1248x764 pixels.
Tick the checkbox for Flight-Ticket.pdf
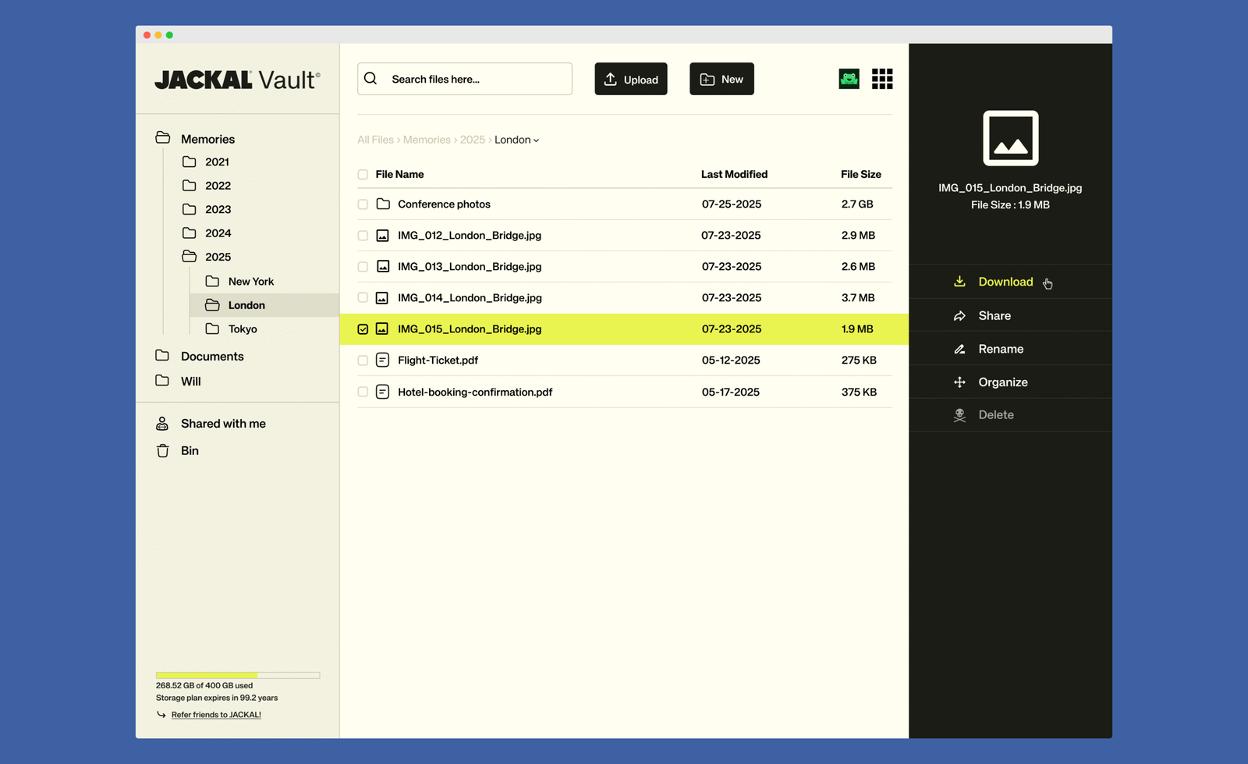tap(363, 361)
